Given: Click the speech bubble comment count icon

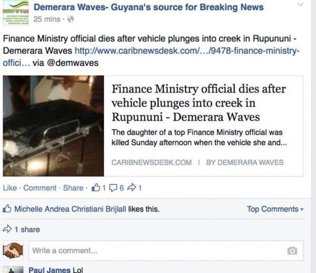Looking at the screenshot, I should (113, 188).
